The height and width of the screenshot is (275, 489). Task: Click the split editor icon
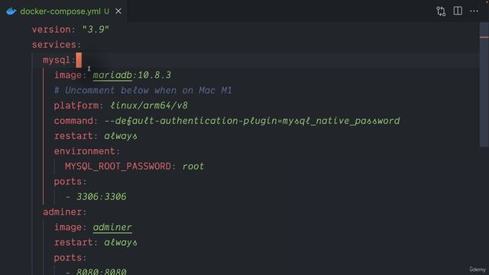pyautogui.click(x=458, y=11)
